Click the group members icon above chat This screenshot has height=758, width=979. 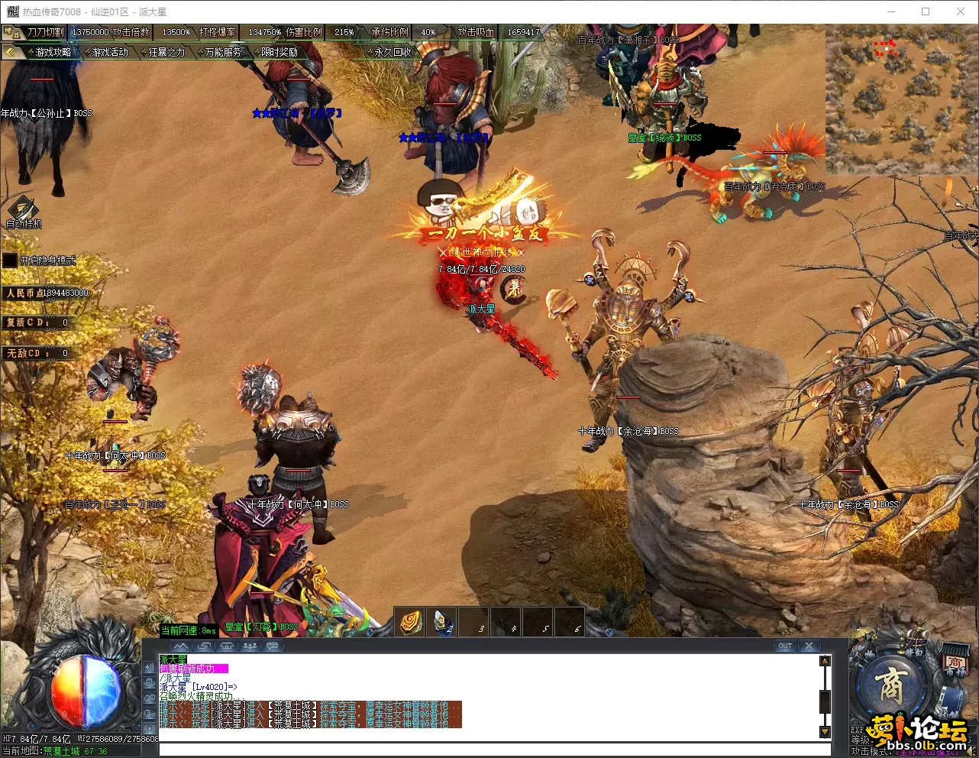(x=250, y=646)
